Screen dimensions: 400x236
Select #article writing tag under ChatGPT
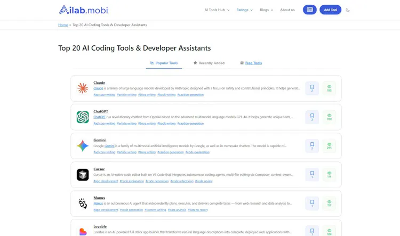[x=127, y=124]
